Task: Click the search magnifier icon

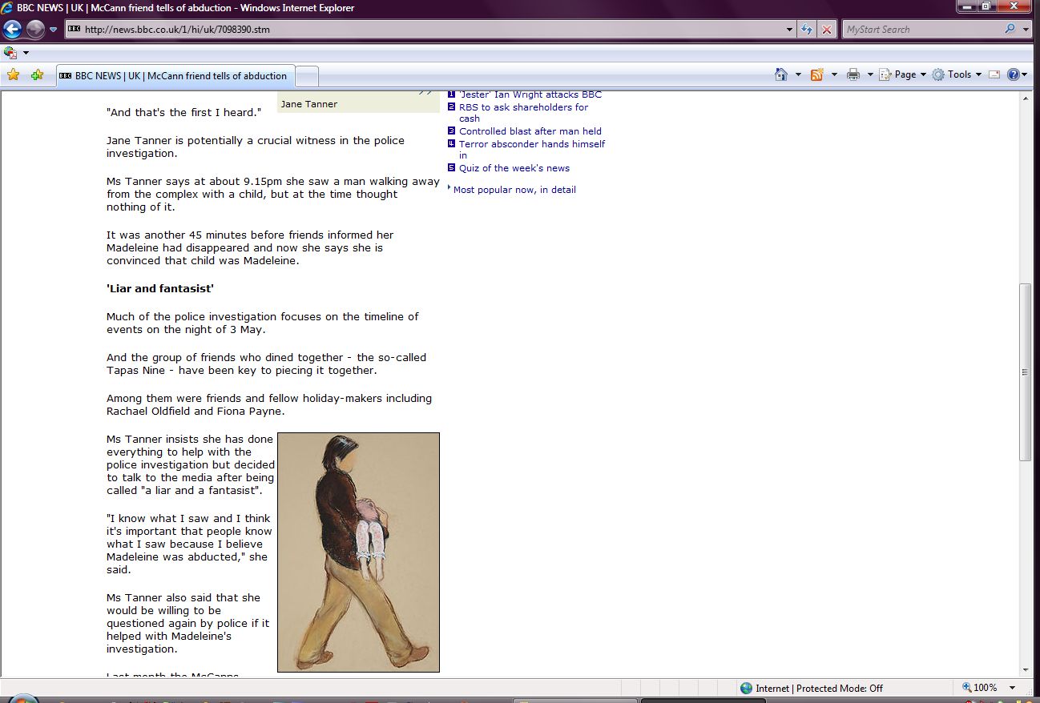Action: click(x=1010, y=30)
